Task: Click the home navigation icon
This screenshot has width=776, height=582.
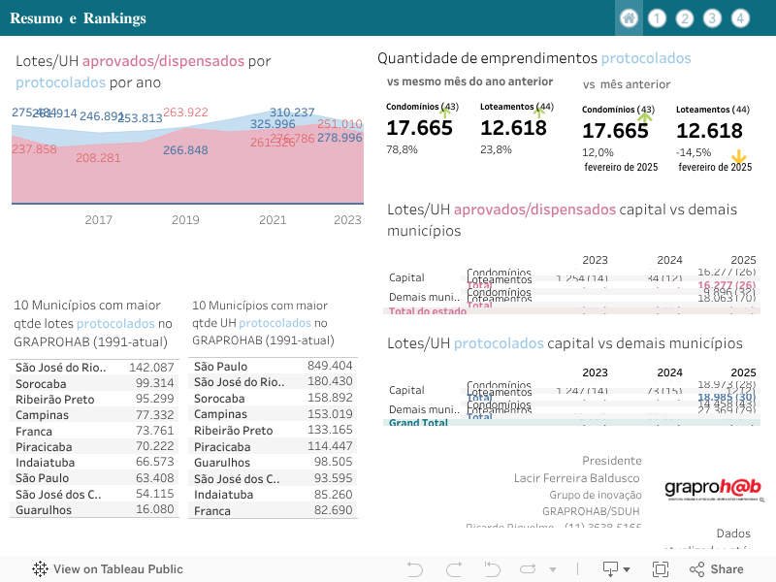Action: [629, 18]
